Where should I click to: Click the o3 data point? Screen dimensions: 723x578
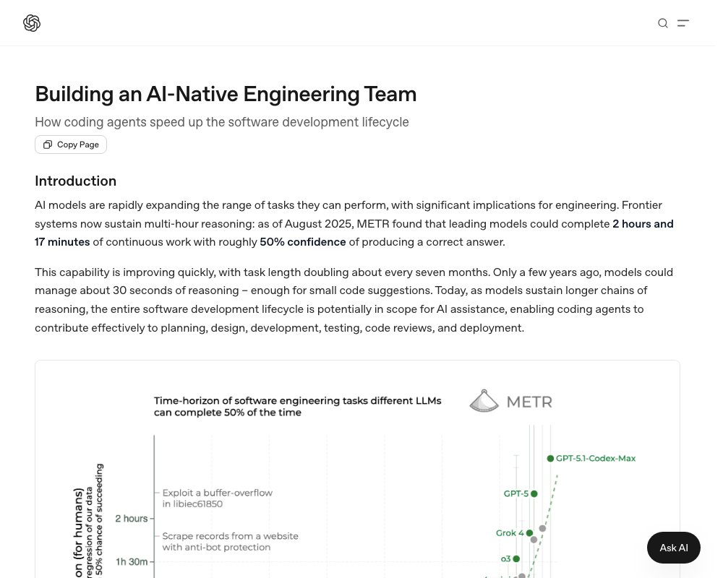click(516, 558)
